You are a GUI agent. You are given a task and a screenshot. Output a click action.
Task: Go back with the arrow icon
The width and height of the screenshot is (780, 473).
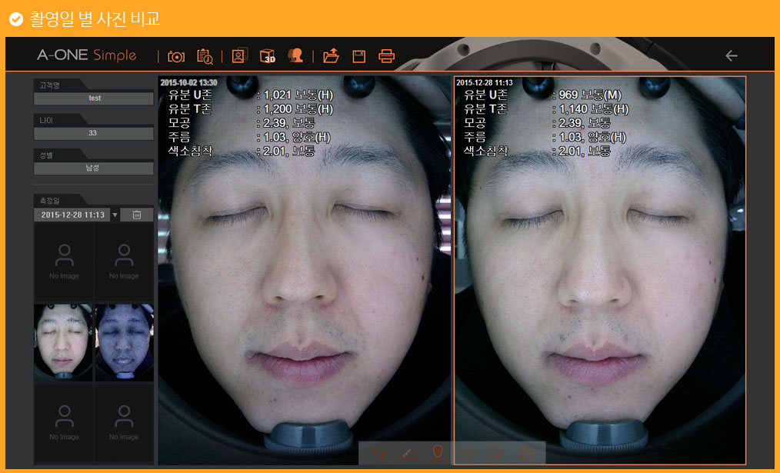(732, 55)
